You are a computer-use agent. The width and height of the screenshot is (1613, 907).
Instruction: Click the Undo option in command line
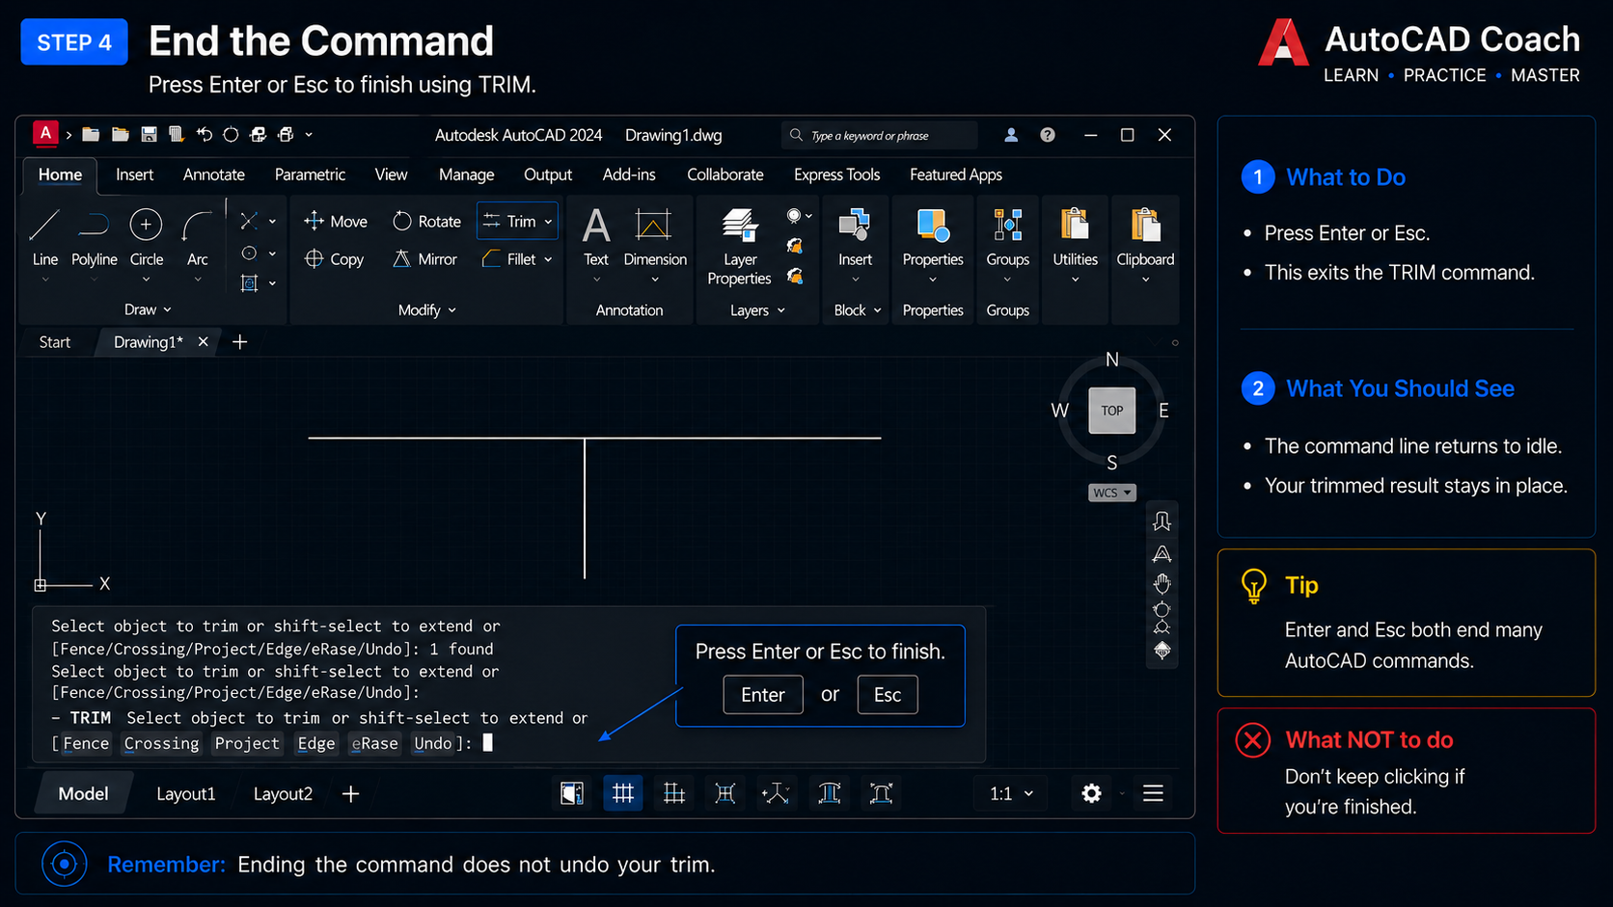[x=432, y=743]
